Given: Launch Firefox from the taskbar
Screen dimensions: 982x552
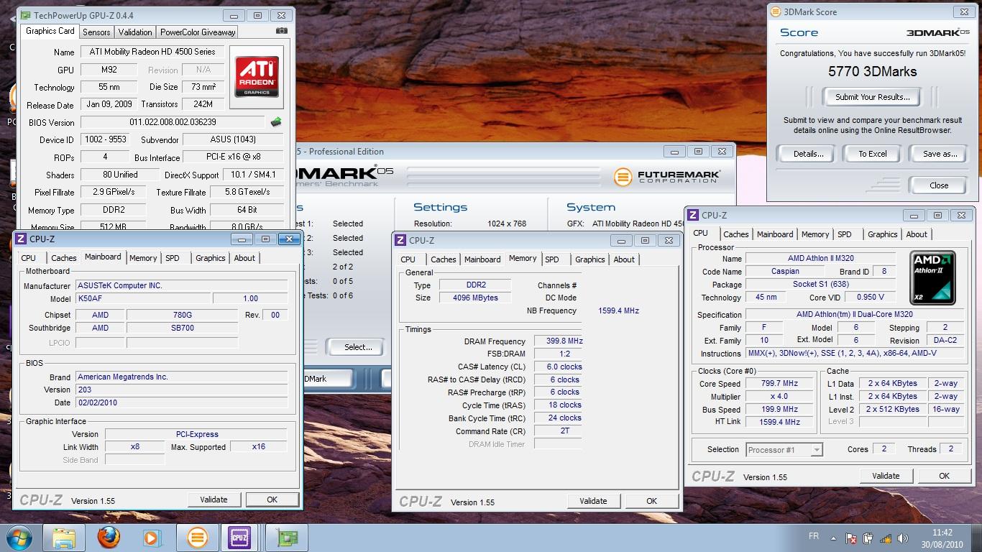Looking at the screenshot, I should 109,538.
